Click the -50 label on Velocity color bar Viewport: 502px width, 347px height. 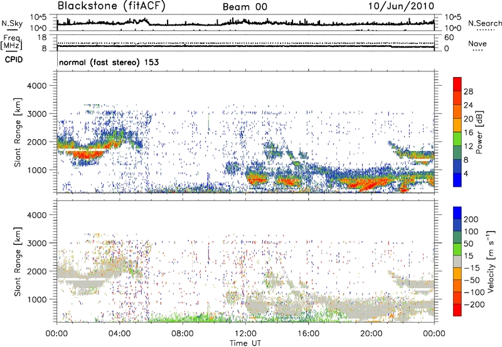coord(472,280)
